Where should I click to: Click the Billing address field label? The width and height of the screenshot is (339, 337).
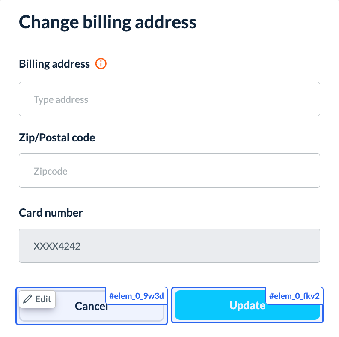coord(54,64)
